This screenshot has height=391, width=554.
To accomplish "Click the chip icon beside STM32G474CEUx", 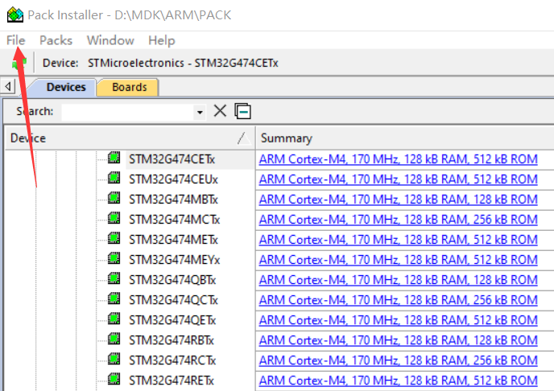I will [x=114, y=178].
